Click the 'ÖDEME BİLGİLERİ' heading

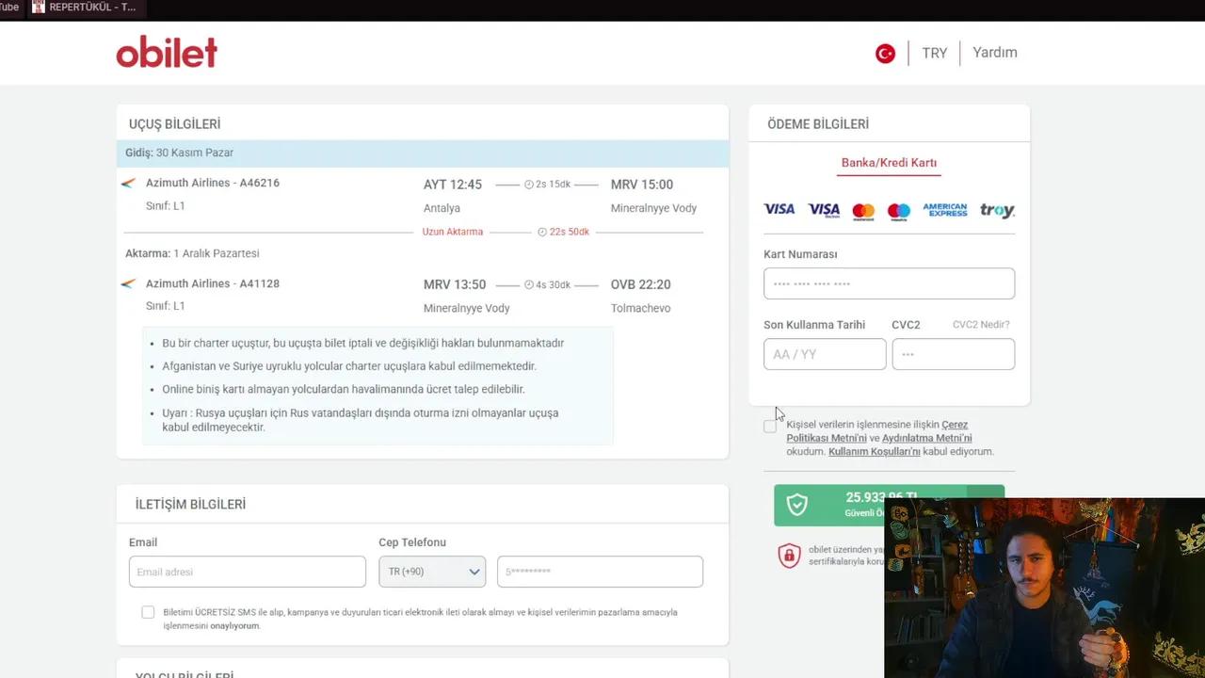[x=818, y=124]
